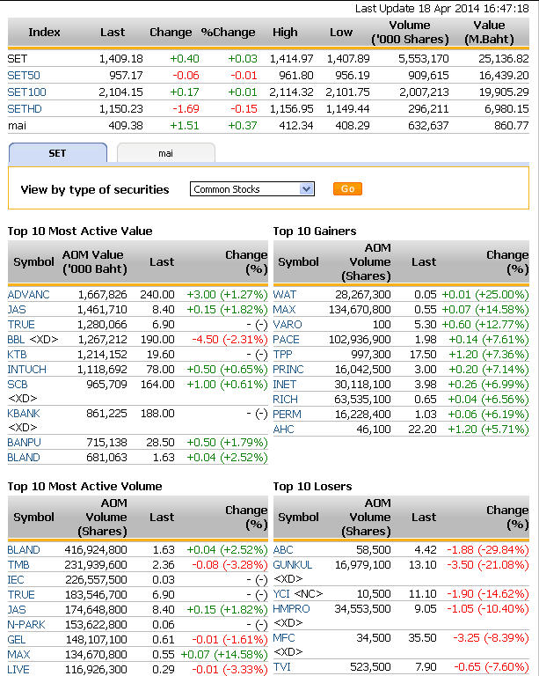Open the AHC gainer link
Image resolution: width=539 pixels, height=676 pixels.
click(285, 429)
